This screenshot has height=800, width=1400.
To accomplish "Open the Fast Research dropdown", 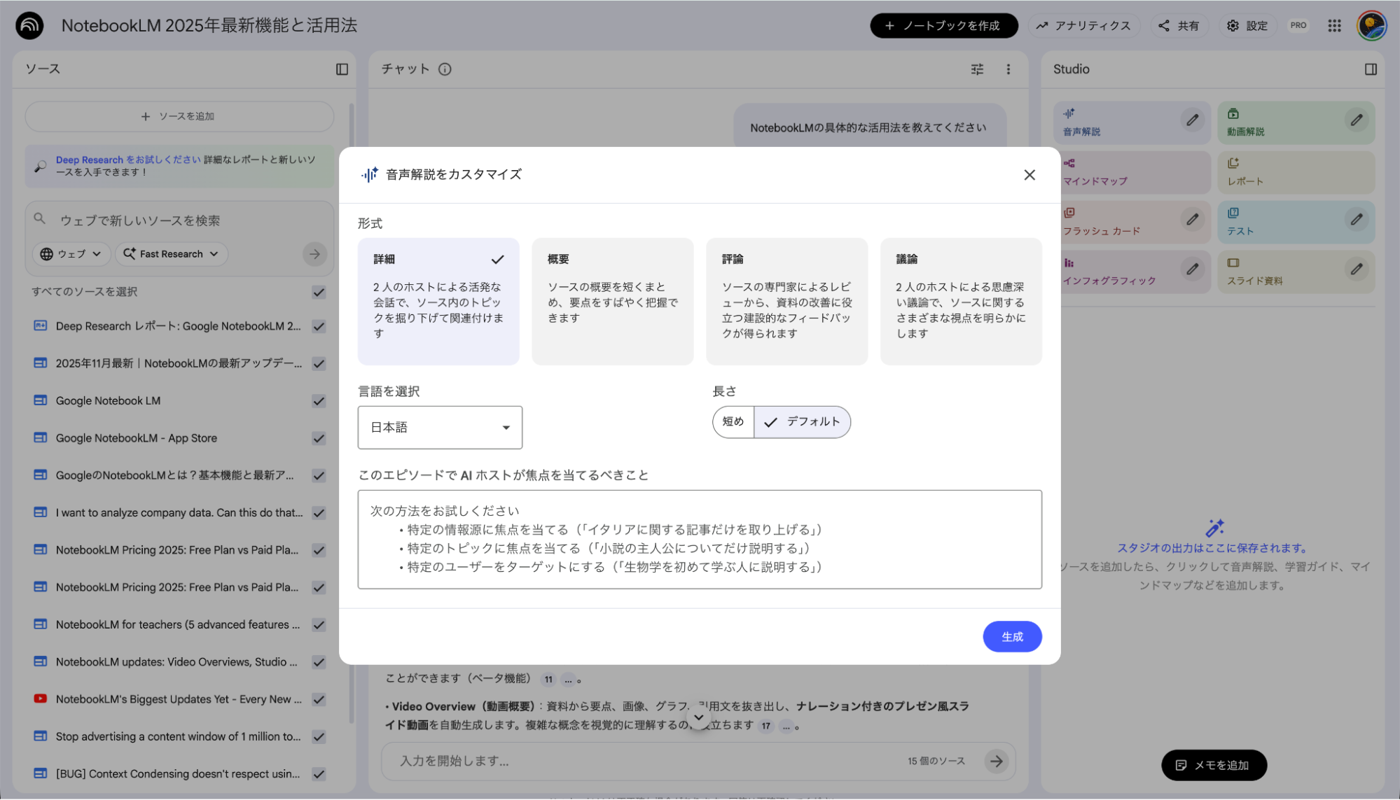I will point(171,254).
